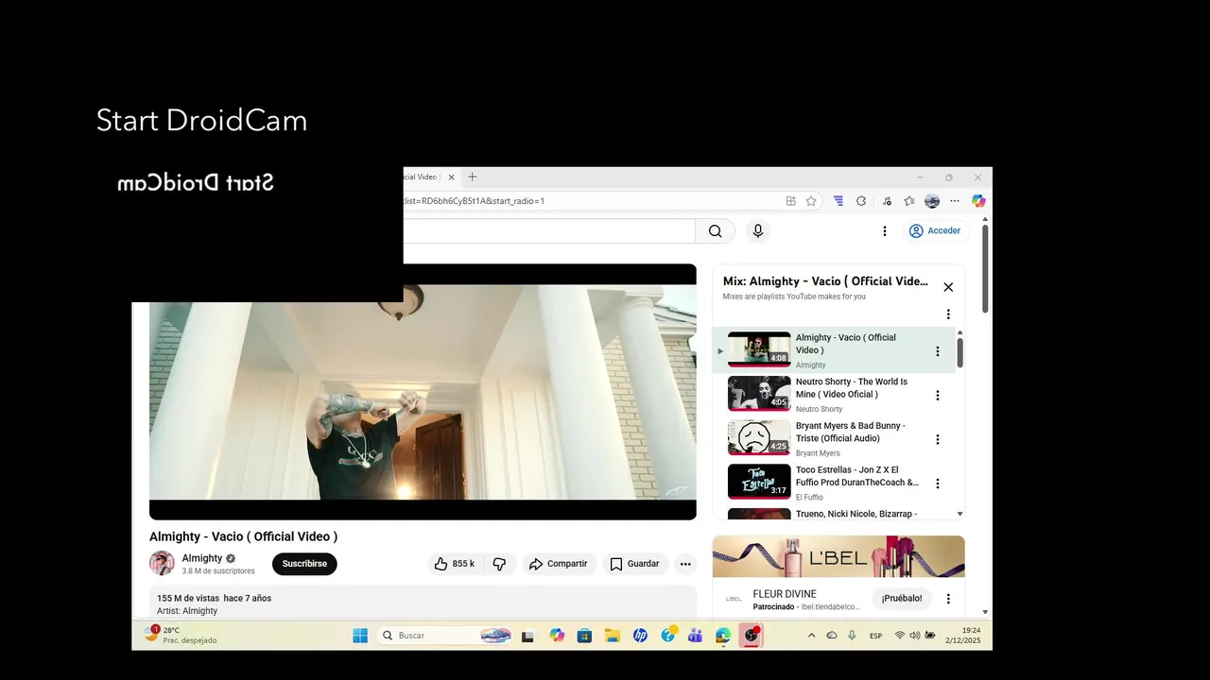1210x680 pixels.
Task: Open YouTube settings three-dot menu beside Acceder
Action: tap(885, 231)
